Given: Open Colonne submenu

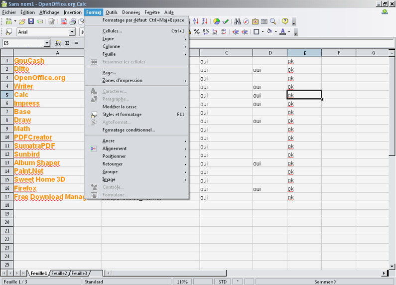Looking at the screenshot, I should (136, 46).
